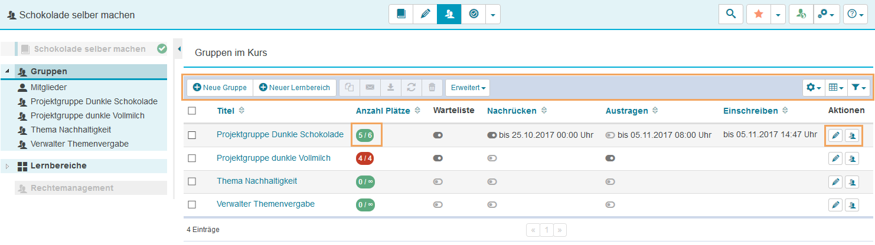
Task: Check the box for Projektgruppe Dunkle Schokolade row
Action: pos(191,135)
